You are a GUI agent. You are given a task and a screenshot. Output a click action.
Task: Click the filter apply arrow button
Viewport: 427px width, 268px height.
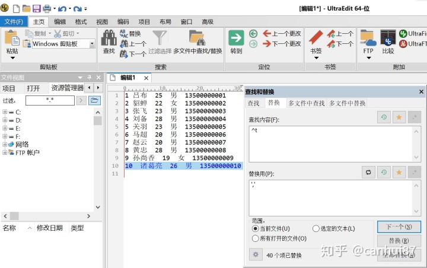click(x=81, y=101)
